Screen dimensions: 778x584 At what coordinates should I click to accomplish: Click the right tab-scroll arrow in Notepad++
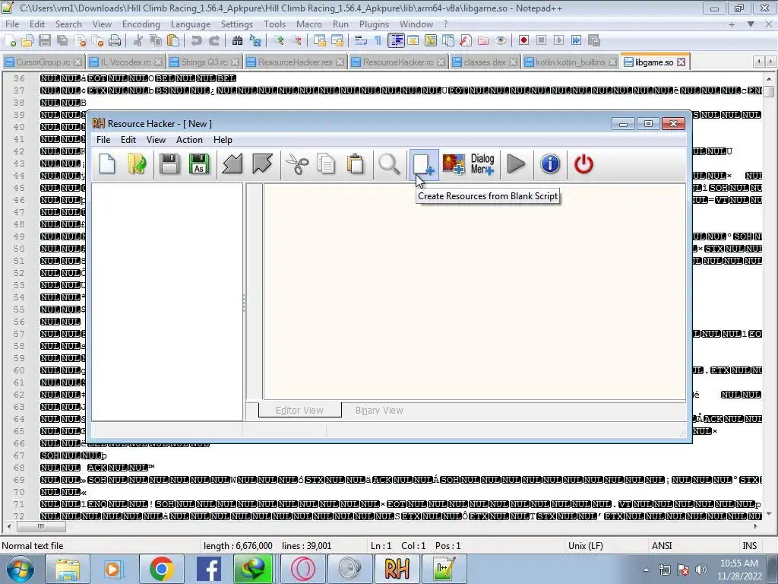point(770,62)
